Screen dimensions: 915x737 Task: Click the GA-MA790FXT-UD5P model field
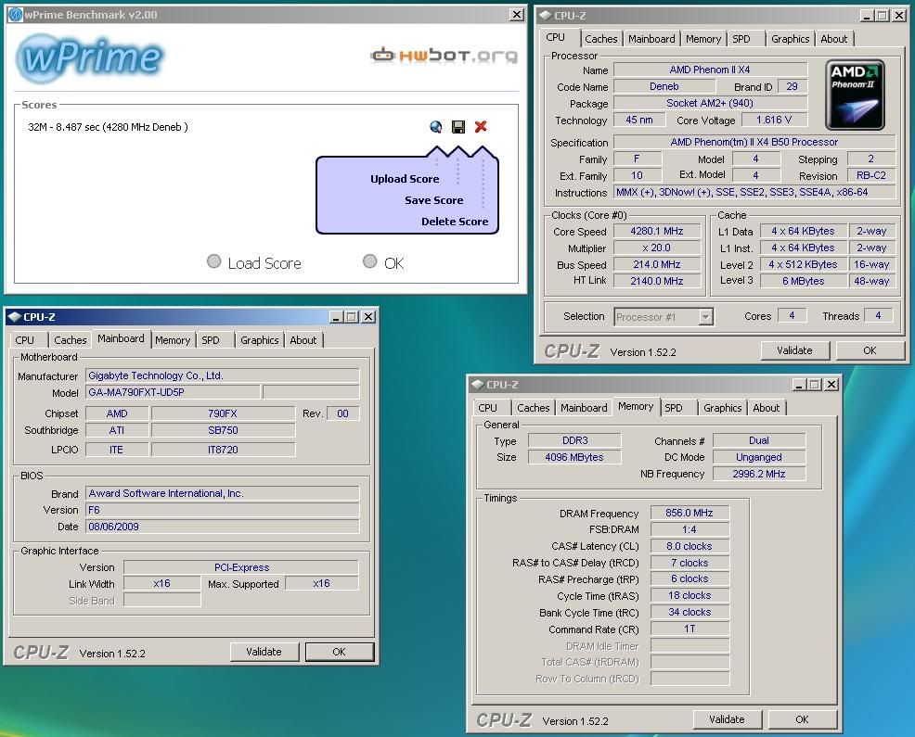[173, 392]
